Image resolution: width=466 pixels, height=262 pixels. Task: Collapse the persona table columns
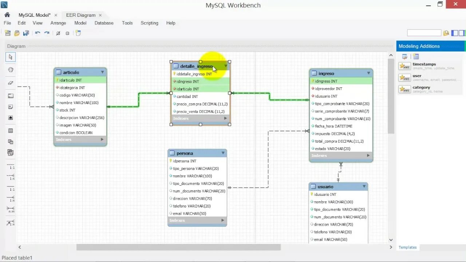coord(223,153)
